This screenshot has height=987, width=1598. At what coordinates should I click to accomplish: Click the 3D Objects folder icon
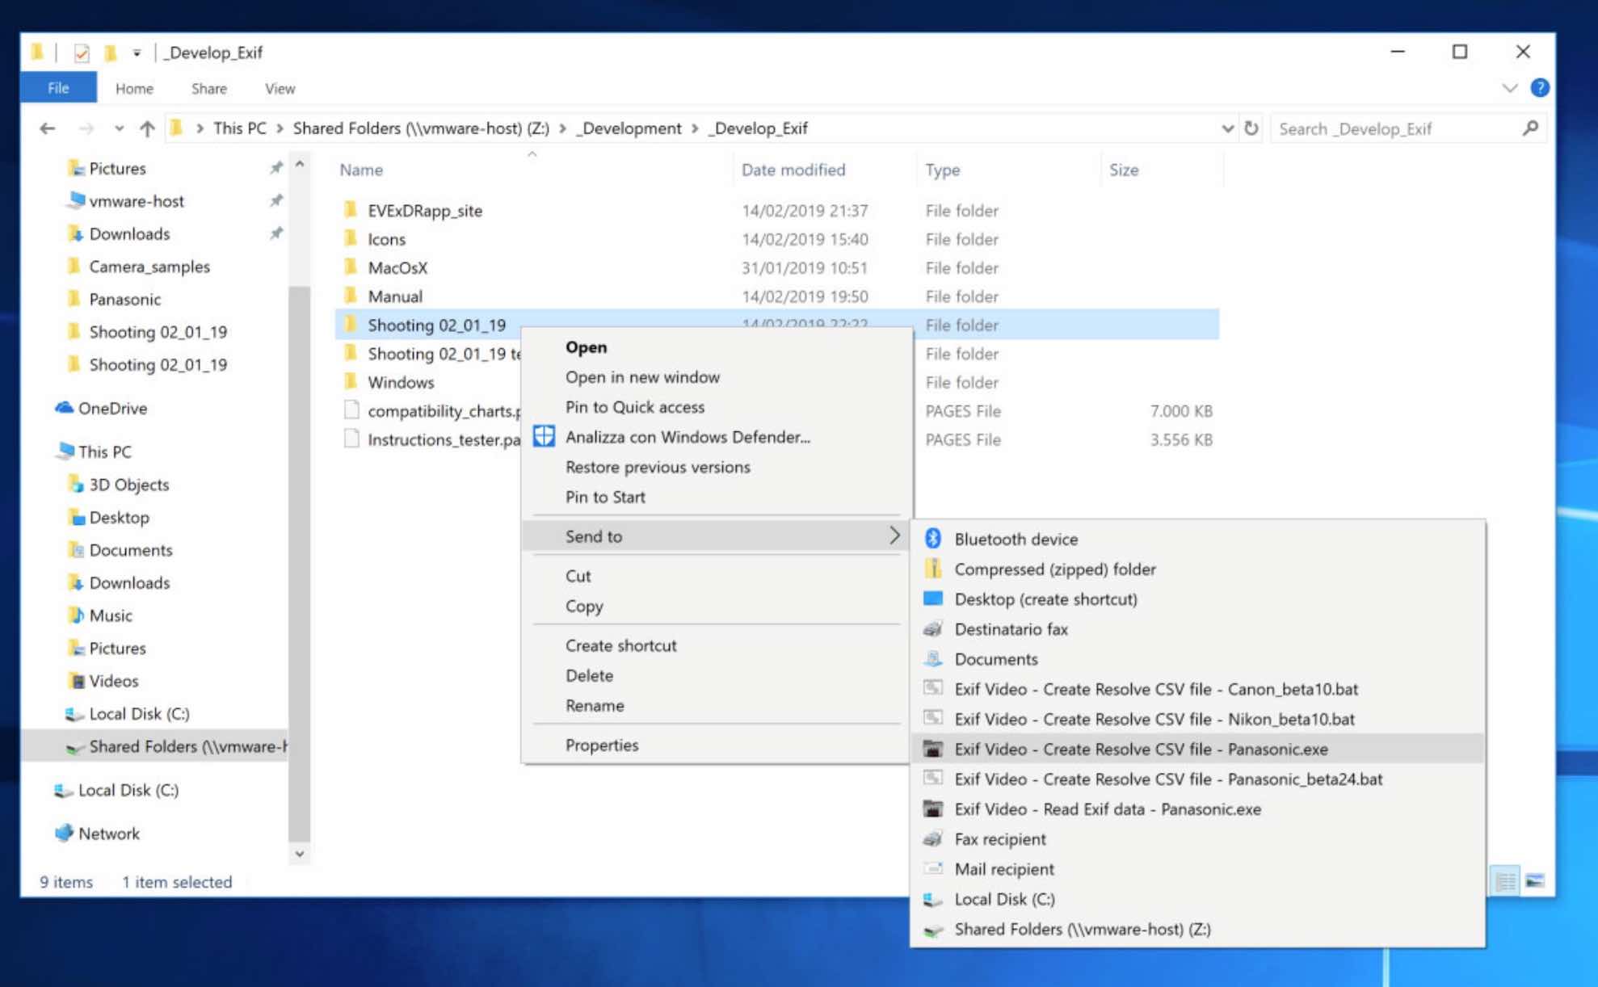tap(76, 484)
